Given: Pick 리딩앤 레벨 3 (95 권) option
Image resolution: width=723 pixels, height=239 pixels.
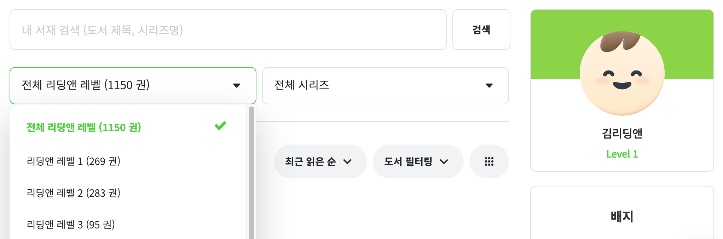Looking at the screenshot, I should coord(71,225).
